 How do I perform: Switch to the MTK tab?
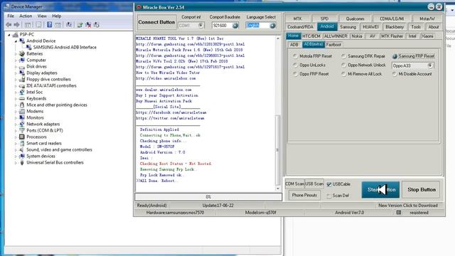(x=297, y=18)
